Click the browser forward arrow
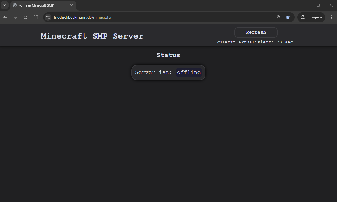Viewport: 337px width, 202px height. [x=15, y=17]
